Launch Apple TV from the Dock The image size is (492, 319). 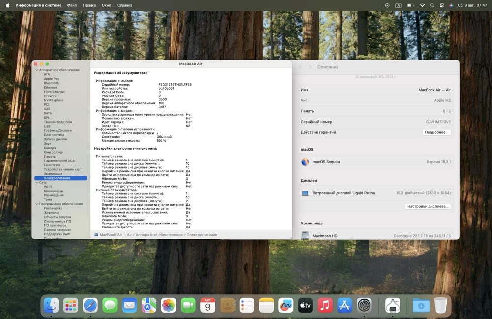[x=306, y=305]
